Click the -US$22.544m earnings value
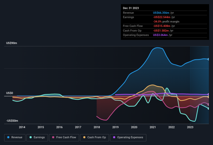213x145 pixels. pyautogui.click(x=162, y=17)
